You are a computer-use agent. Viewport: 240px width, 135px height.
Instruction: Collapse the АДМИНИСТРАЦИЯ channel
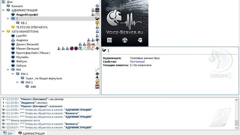pos(3,10)
